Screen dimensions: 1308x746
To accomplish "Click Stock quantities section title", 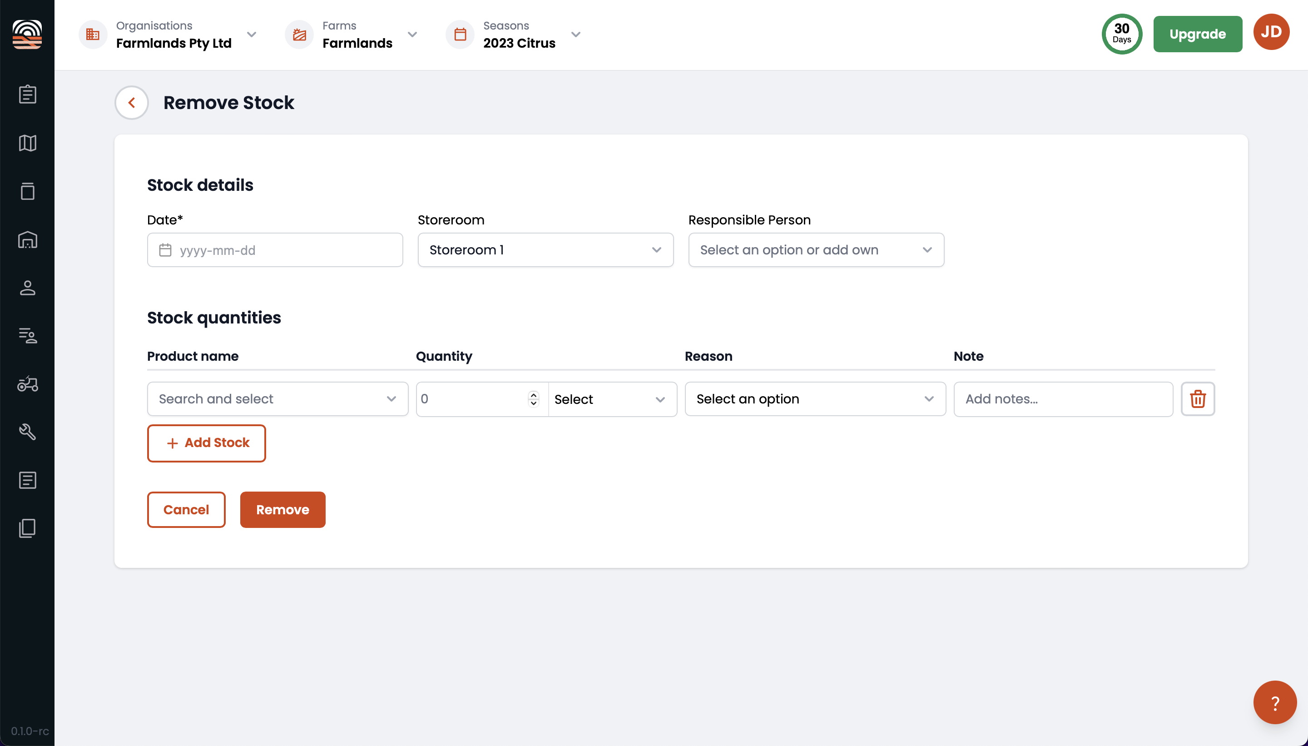I will (214, 318).
